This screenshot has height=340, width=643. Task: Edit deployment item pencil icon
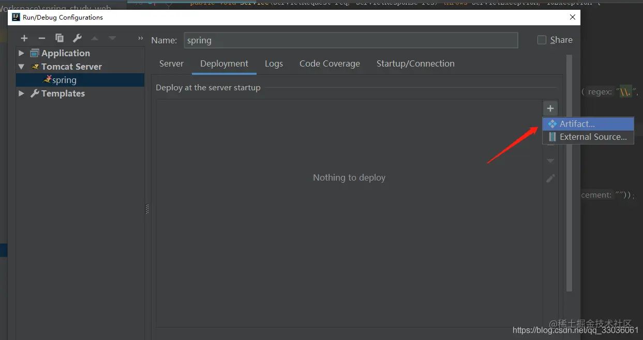tap(550, 179)
